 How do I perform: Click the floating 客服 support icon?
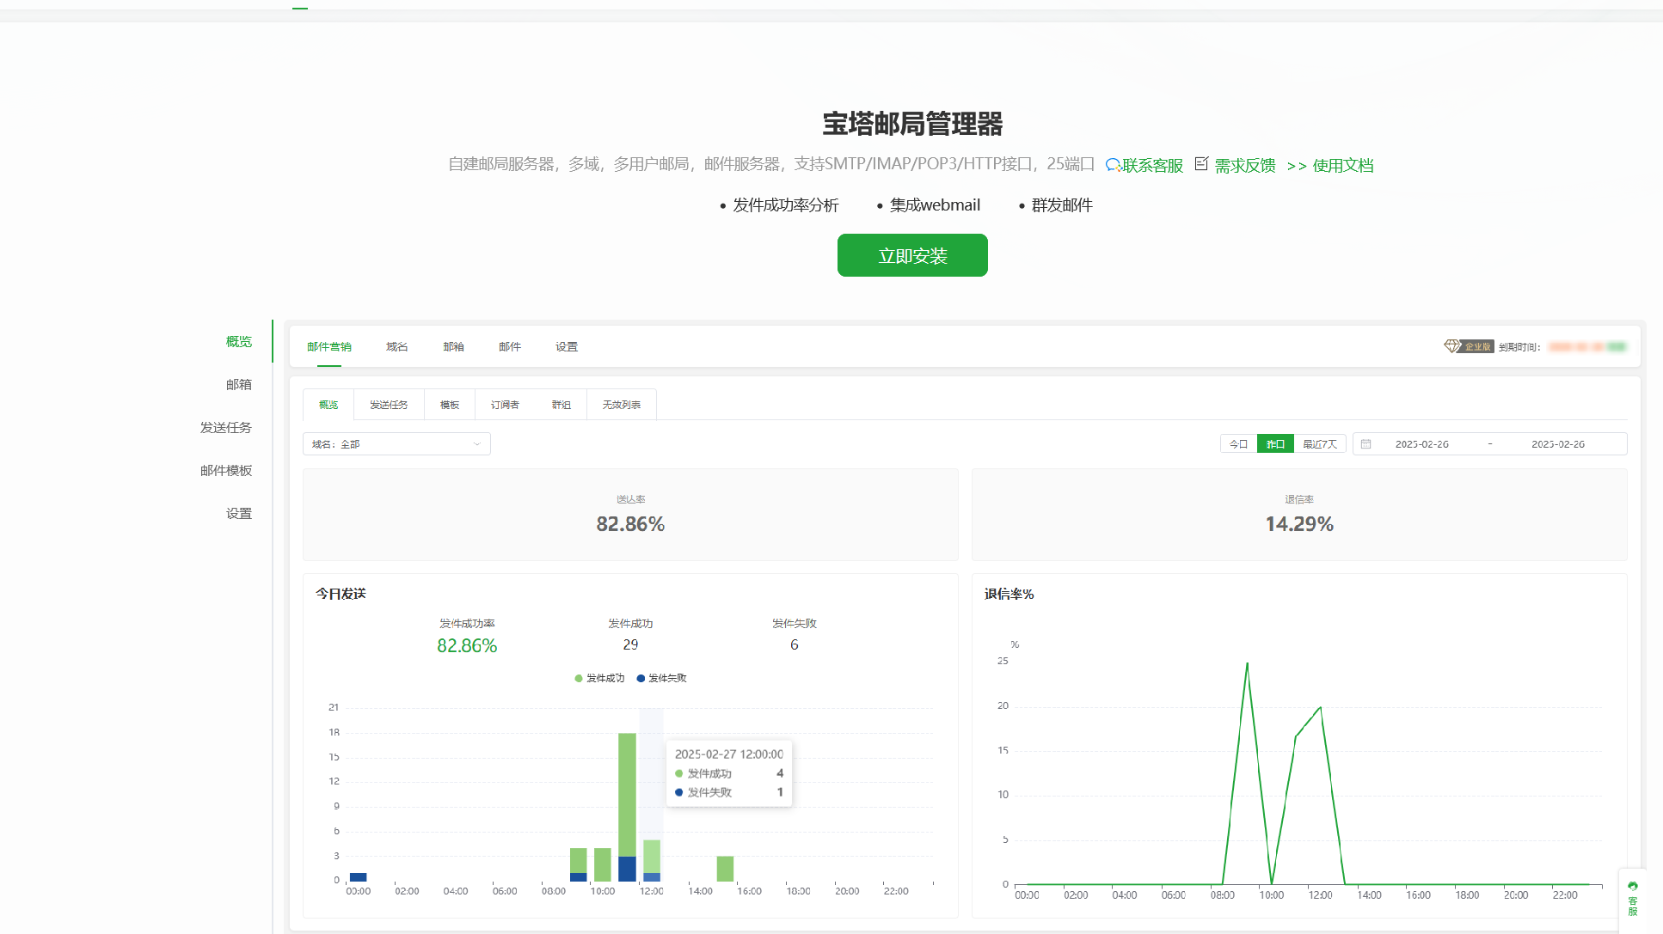click(x=1632, y=899)
